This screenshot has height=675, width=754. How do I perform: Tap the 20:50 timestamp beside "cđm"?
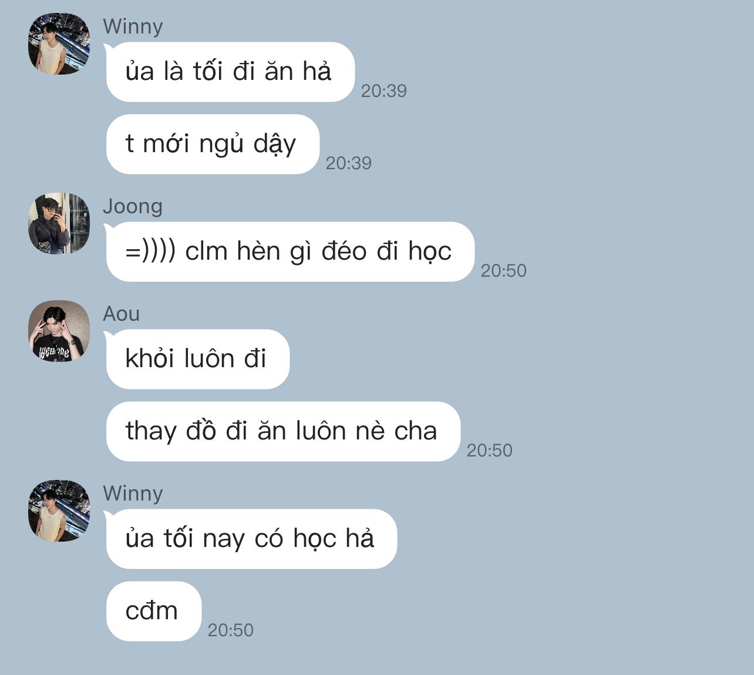(x=230, y=630)
